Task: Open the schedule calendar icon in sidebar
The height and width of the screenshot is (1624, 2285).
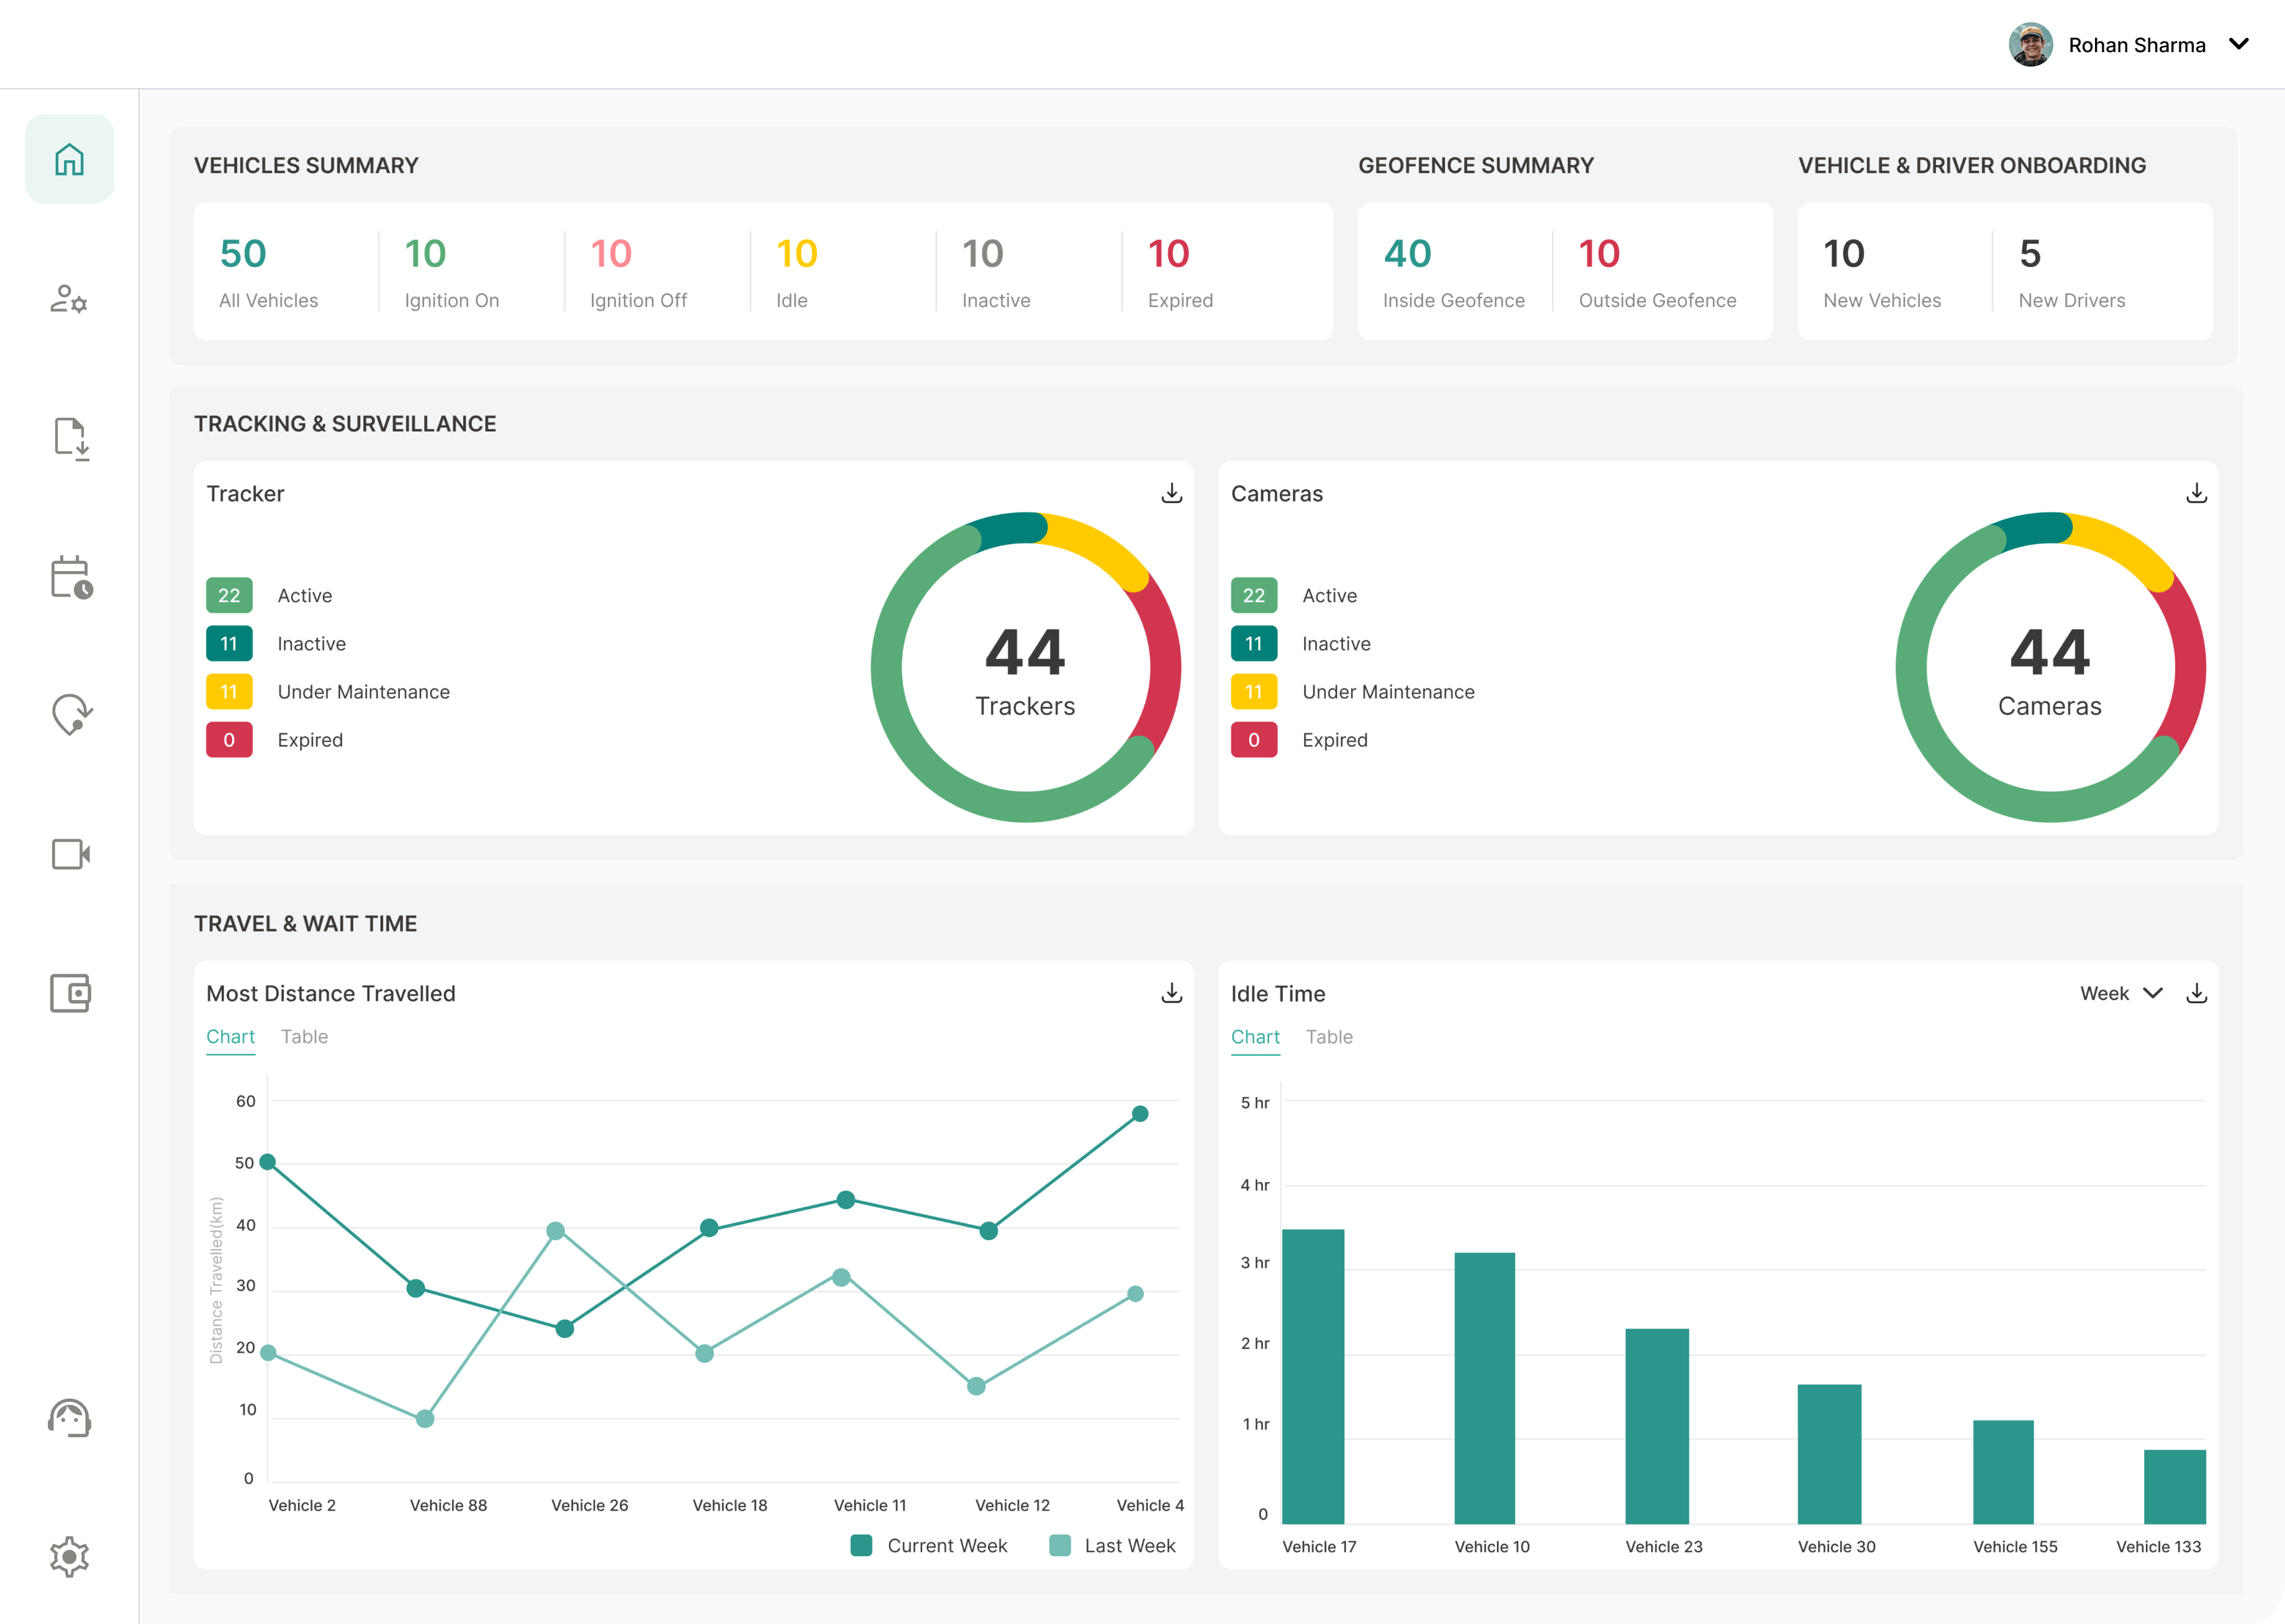Action: (x=69, y=578)
